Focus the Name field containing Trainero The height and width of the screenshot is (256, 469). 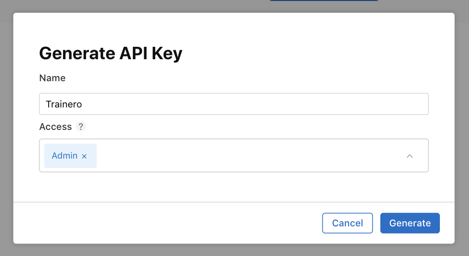click(x=234, y=104)
